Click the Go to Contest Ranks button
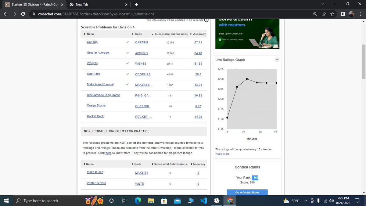Viewport: 366px width, 206px height. coord(247,192)
